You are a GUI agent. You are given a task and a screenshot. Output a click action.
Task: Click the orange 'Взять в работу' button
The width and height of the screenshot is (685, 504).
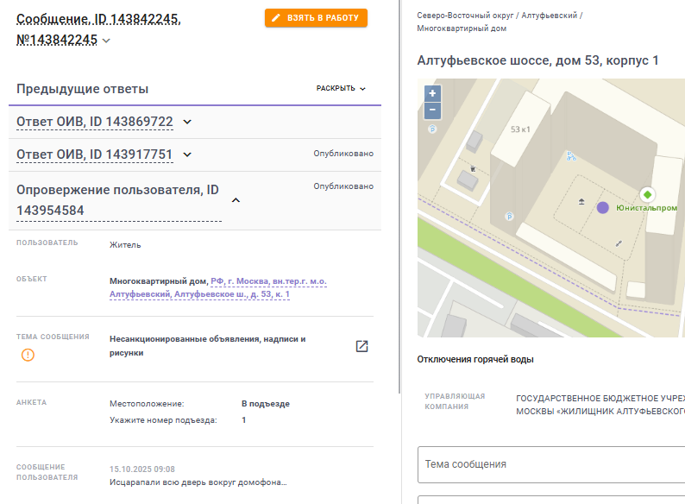(316, 18)
